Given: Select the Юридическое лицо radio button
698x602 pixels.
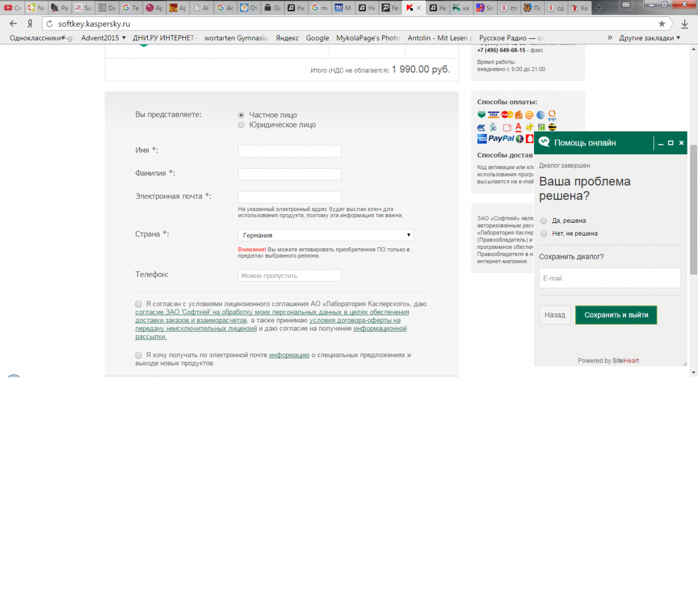Looking at the screenshot, I should coord(241,125).
